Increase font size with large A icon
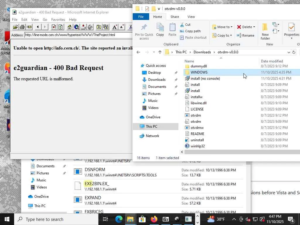Image resolution: width=300 pixels, height=225 pixels. (115, 27)
